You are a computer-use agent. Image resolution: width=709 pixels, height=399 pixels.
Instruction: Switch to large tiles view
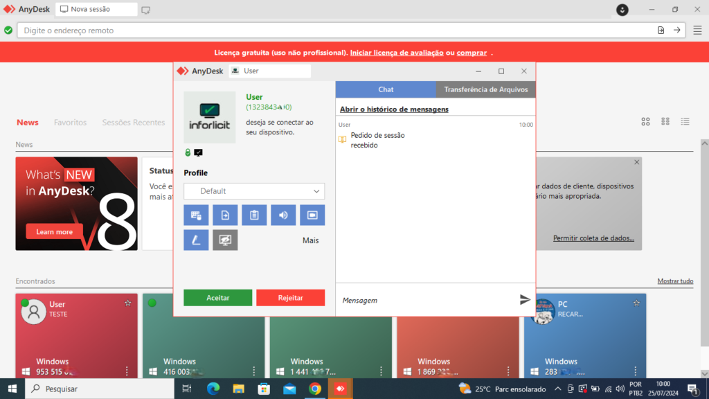[645, 121]
